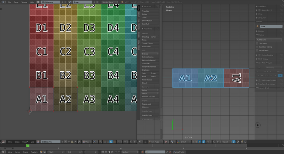Open the Help menu
The width and height of the screenshot is (284, 154).
(32, 2)
